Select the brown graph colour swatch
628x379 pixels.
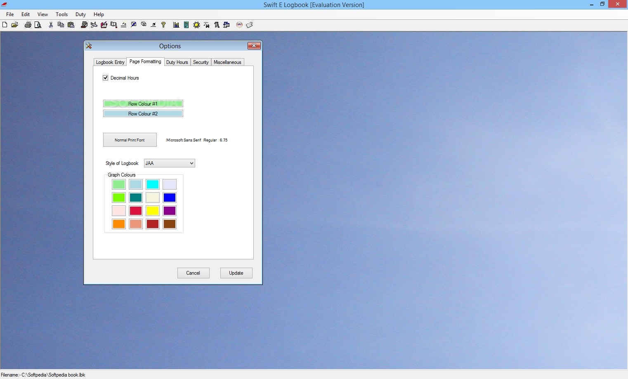[170, 224]
